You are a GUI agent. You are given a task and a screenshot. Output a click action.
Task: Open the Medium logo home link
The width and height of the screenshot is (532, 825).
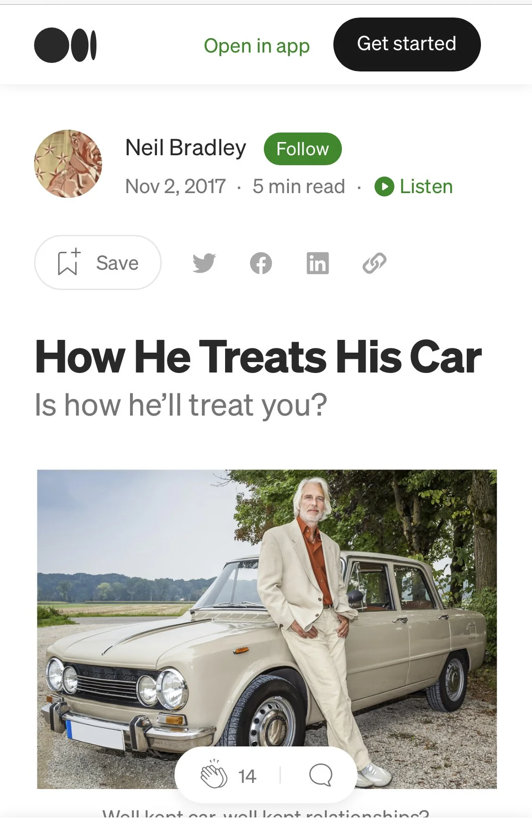pos(65,45)
